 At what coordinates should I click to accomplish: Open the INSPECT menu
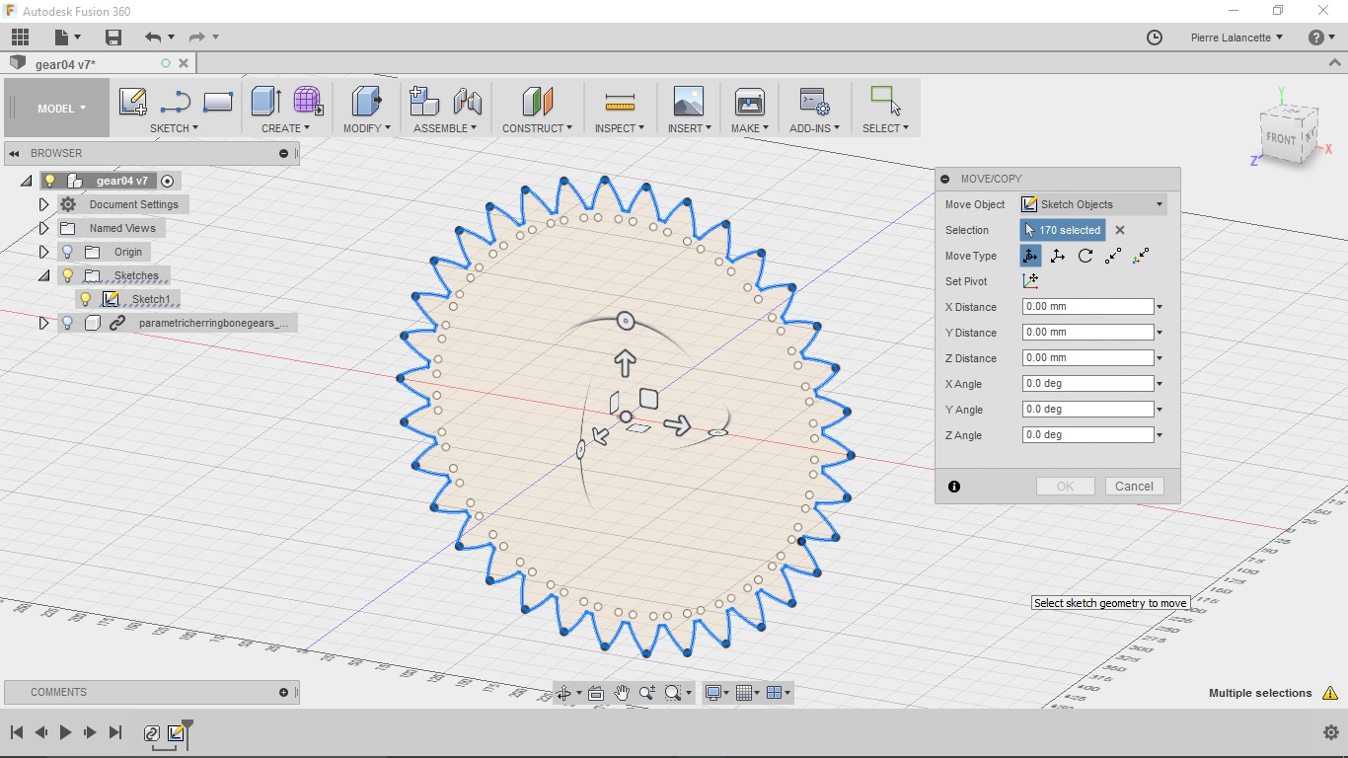pos(619,128)
